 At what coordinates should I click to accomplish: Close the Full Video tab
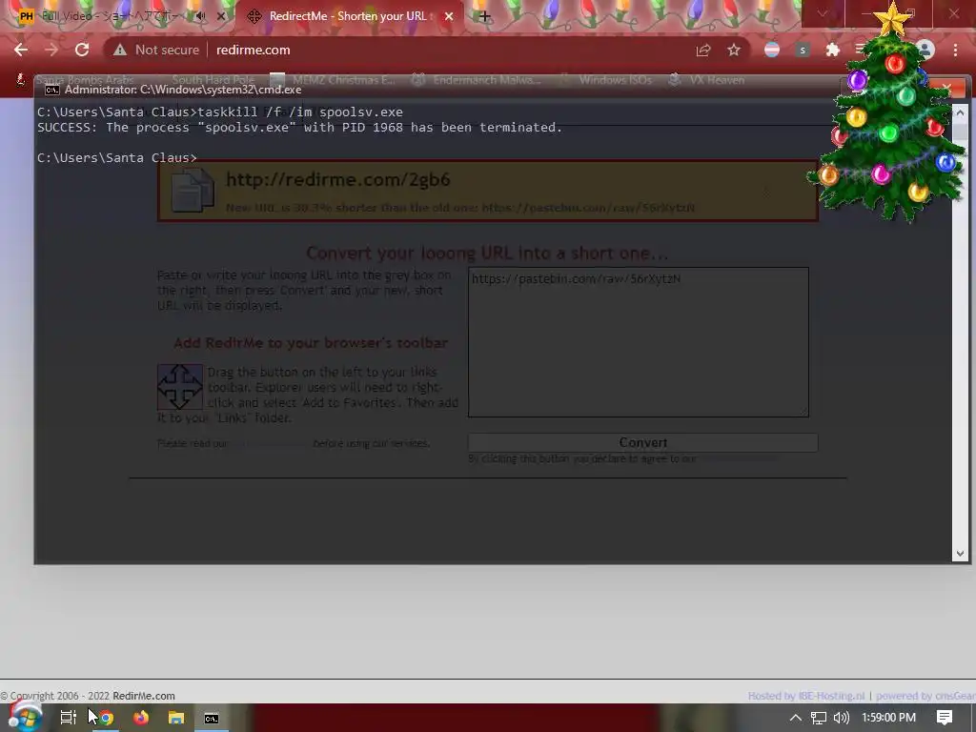221,17
